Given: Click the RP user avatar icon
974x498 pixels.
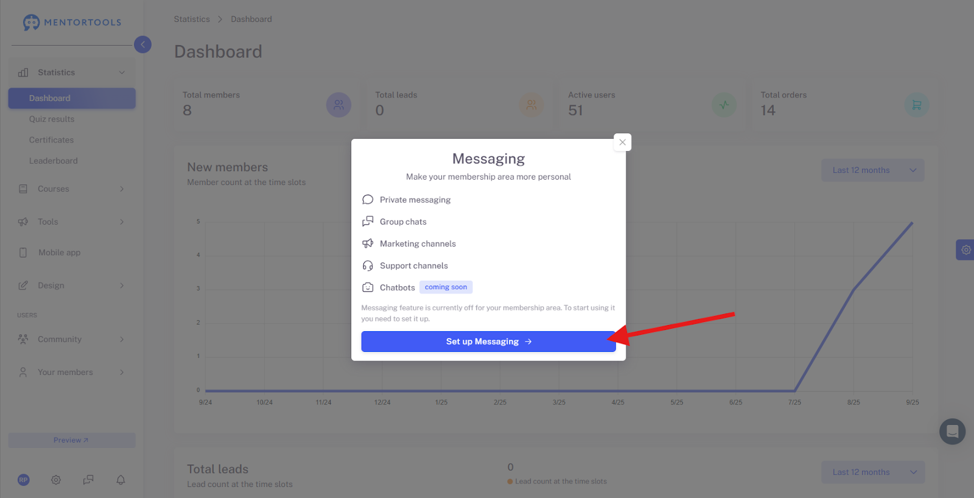Looking at the screenshot, I should pyautogui.click(x=24, y=480).
